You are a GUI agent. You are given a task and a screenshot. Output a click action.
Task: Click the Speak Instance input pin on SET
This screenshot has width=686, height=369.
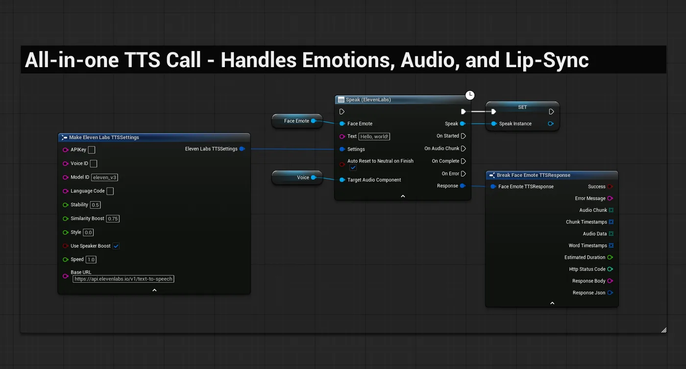[x=494, y=124]
